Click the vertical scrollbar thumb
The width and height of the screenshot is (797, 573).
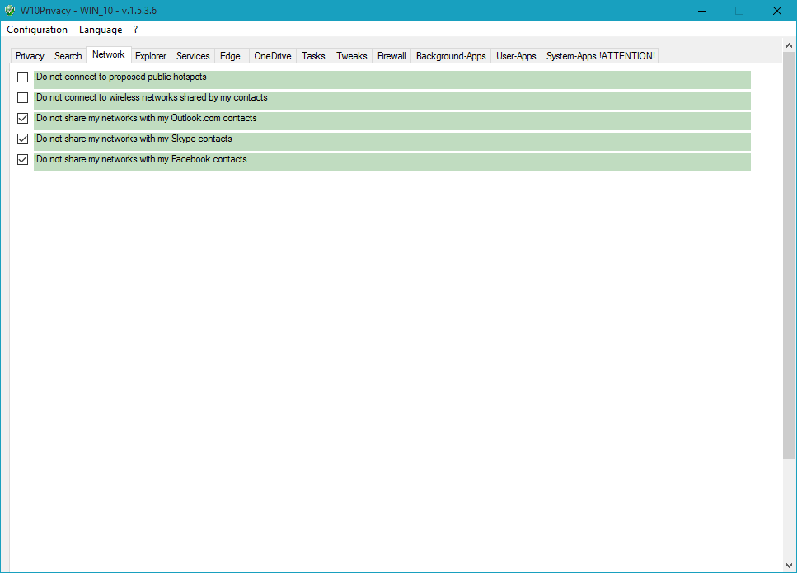click(789, 256)
